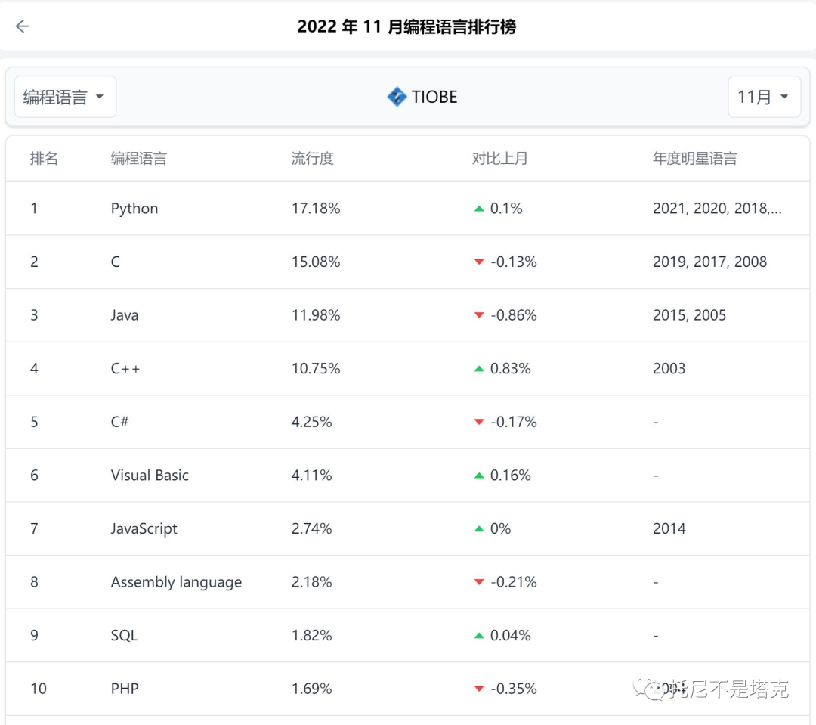
Task: Click the 对比上月 column header
Action: (x=499, y=158)
